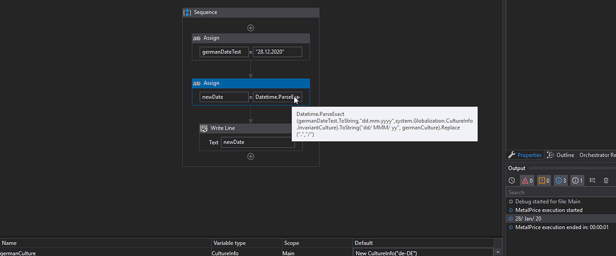Select 'Debug started for file: Main' log

pyautogui.click(x=561, y=201)
